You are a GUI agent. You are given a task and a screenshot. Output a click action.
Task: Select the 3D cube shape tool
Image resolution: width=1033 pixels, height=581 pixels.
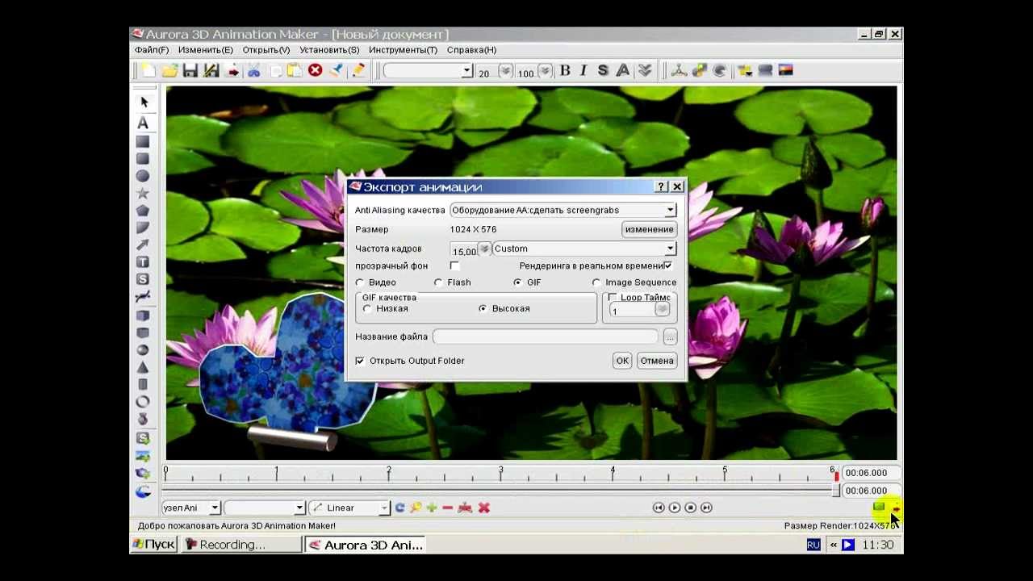point(143,316)
